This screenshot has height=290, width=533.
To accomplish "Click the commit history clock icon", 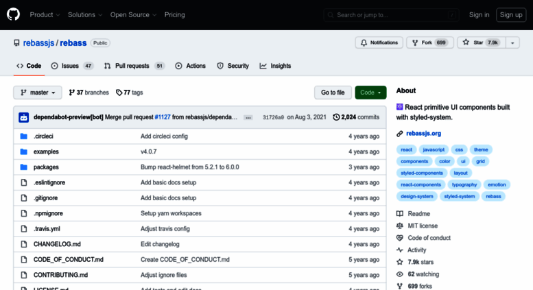I will click(336, 117).
